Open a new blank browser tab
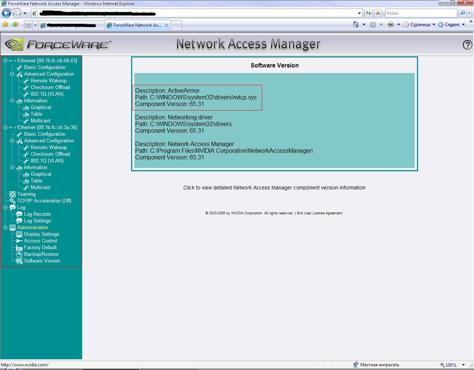 176,25
